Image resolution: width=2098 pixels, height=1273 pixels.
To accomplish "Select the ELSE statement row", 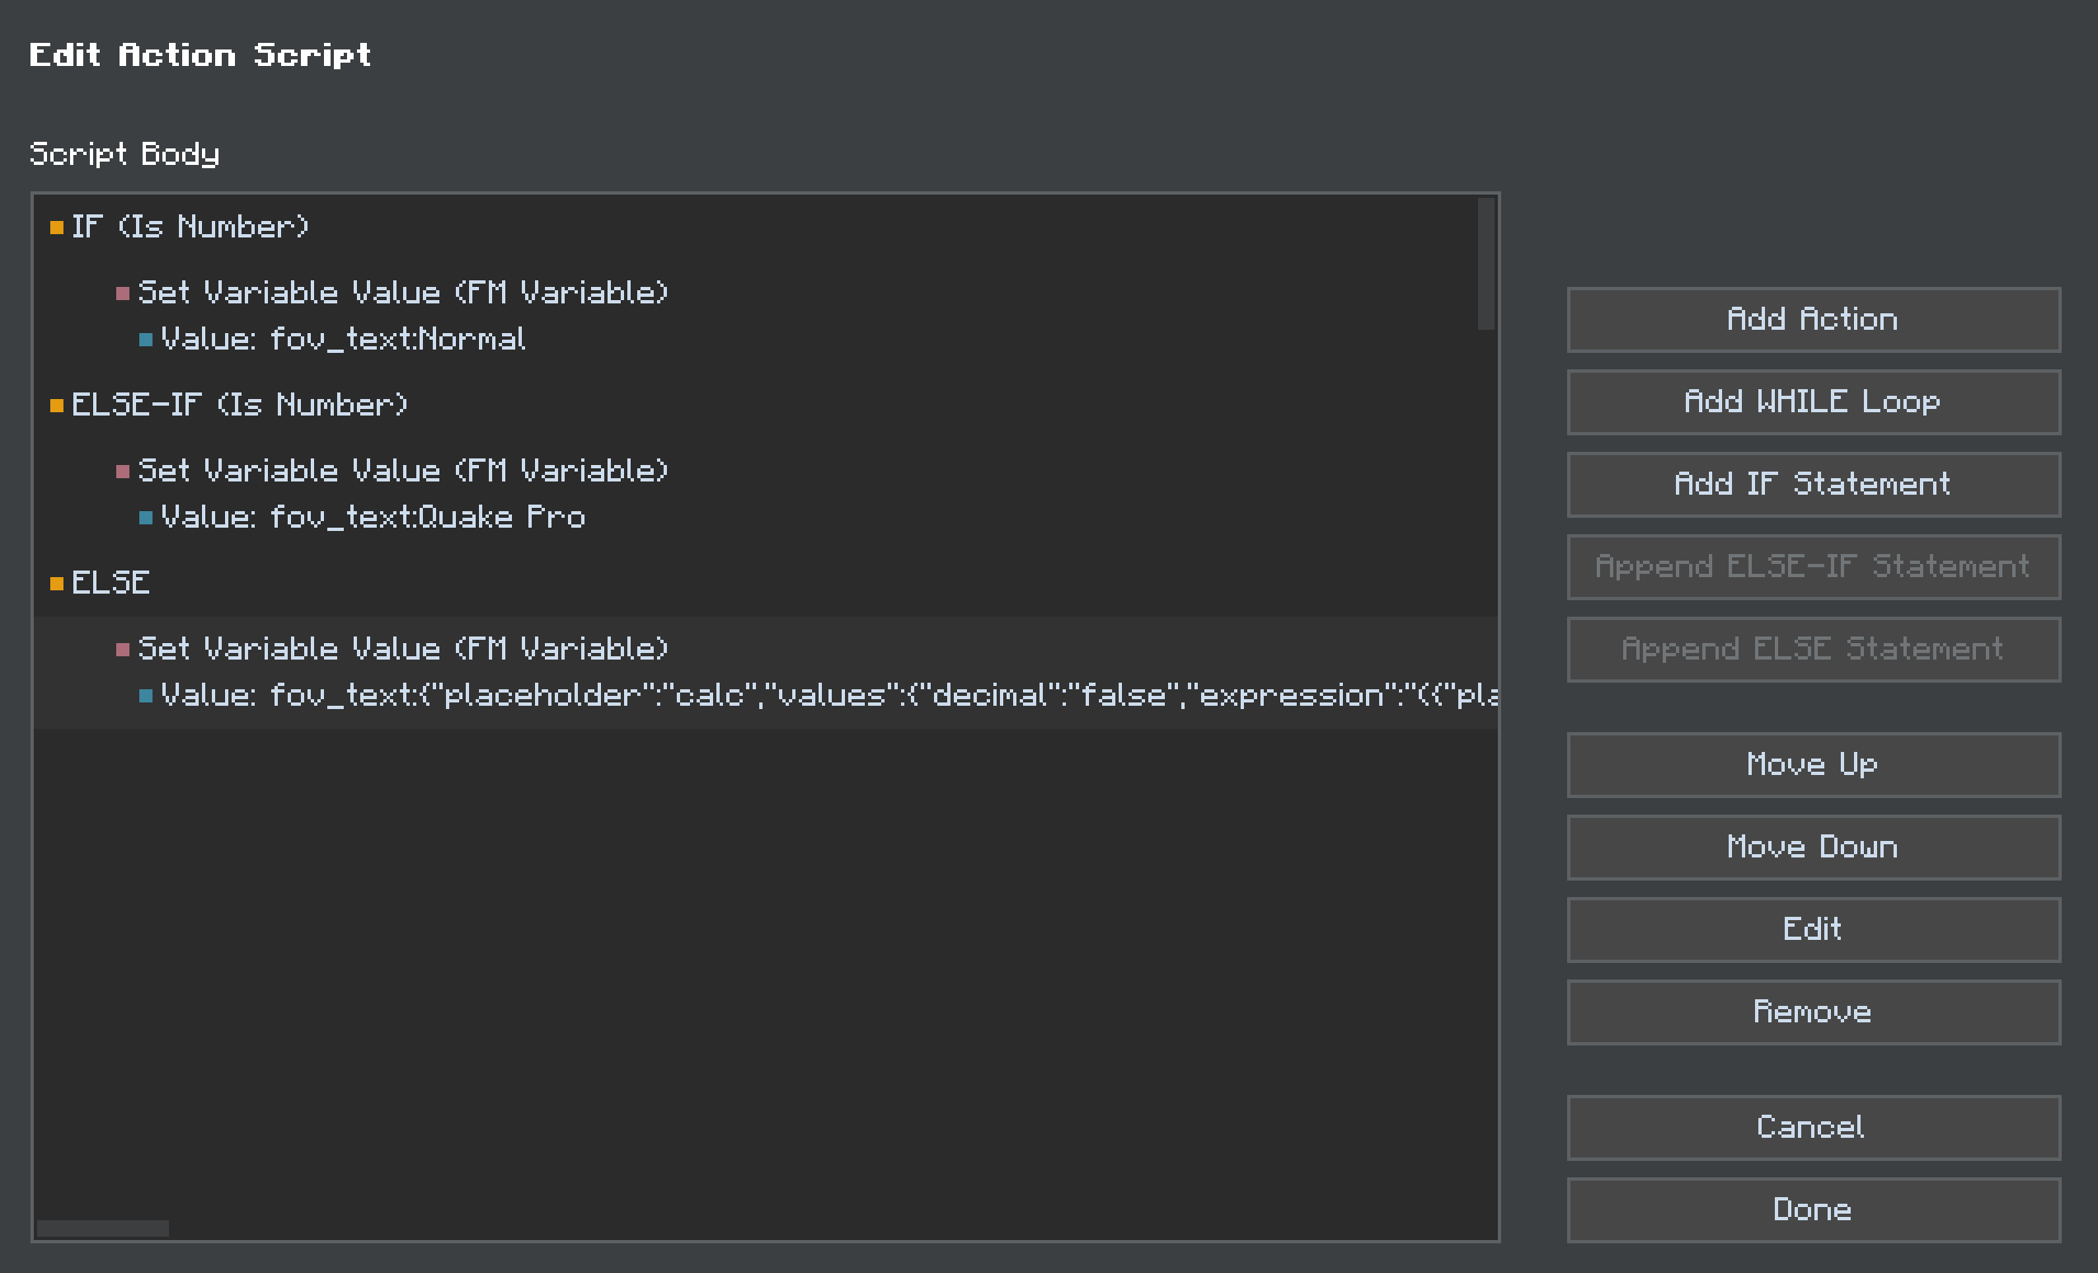I will 110,583.
